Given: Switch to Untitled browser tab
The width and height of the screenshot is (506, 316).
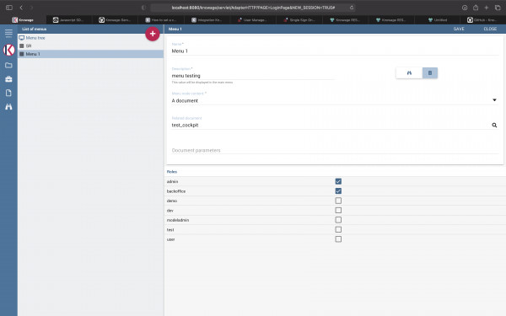Looking at the screenshot, I should pos(437,20).
